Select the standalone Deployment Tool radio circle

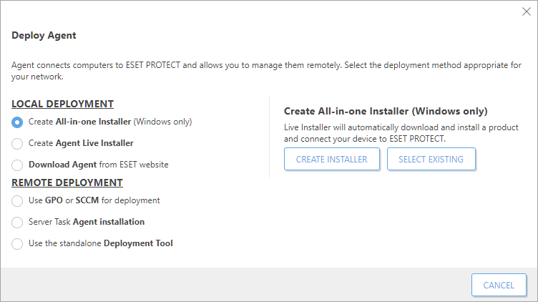(x=17, y=244)
